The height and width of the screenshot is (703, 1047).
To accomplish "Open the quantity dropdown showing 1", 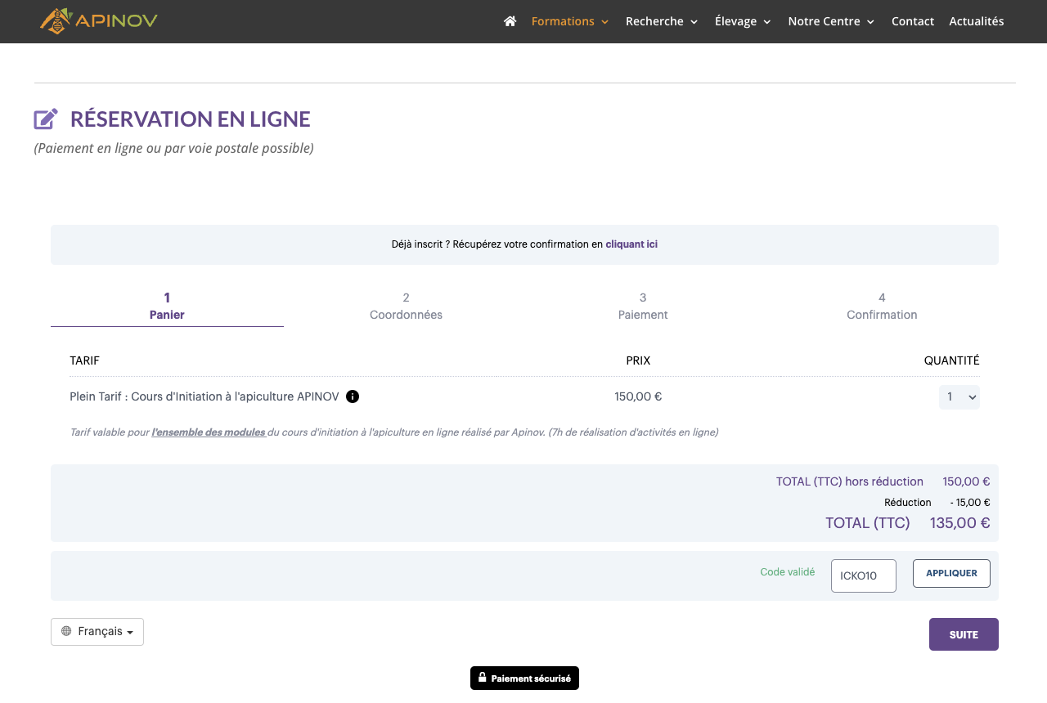I will tap(959, 397).
